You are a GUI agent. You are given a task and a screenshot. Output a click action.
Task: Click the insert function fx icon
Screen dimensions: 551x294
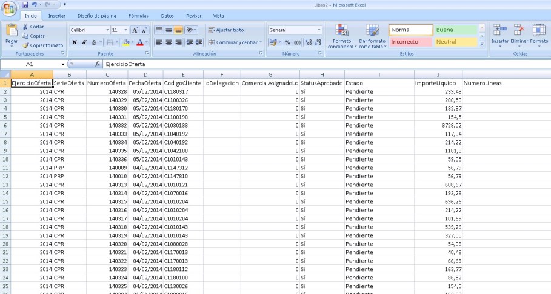click(98, 64)
